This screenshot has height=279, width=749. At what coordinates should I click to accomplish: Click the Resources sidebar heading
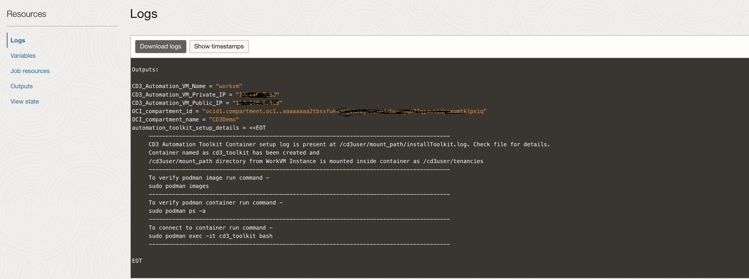[x=26, y=14]
